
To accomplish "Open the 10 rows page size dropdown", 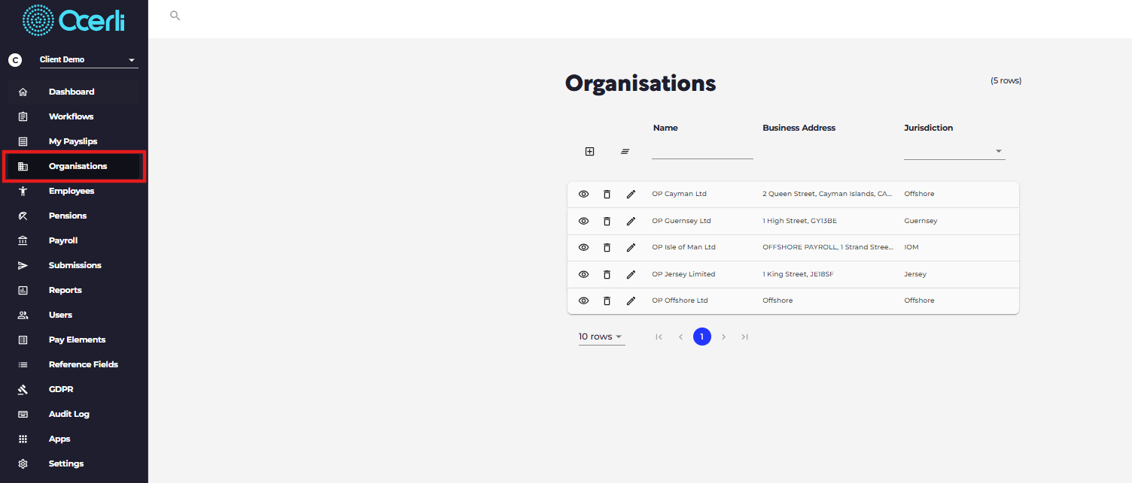I will click(x=601, y=337).
